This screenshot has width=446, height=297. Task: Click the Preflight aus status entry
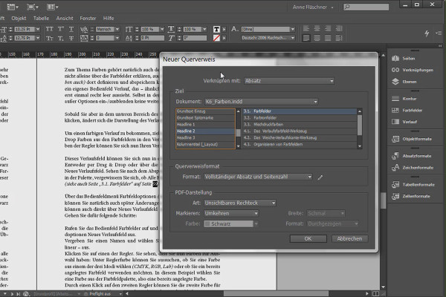100,294
